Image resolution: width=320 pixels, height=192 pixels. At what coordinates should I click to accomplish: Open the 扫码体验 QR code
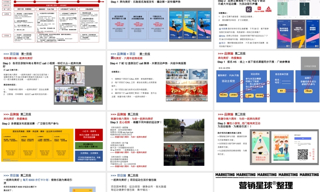coord(303,154)
